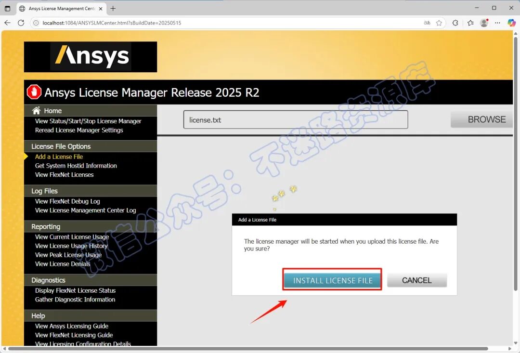The height and width of the screenshot is (353, 520).
Task: Click INSTALL LICENSE FILE button
Action: pyautogui.click(x=332, y=280)
